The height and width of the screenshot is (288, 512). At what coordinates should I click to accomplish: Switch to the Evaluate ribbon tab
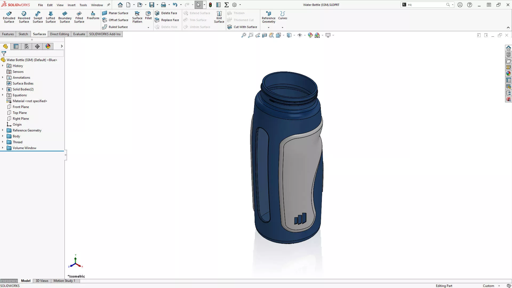point(79,34)
